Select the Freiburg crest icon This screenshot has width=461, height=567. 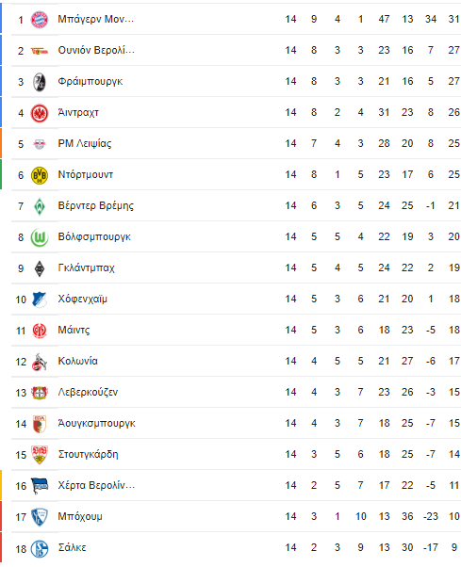(x=39, y=82)
